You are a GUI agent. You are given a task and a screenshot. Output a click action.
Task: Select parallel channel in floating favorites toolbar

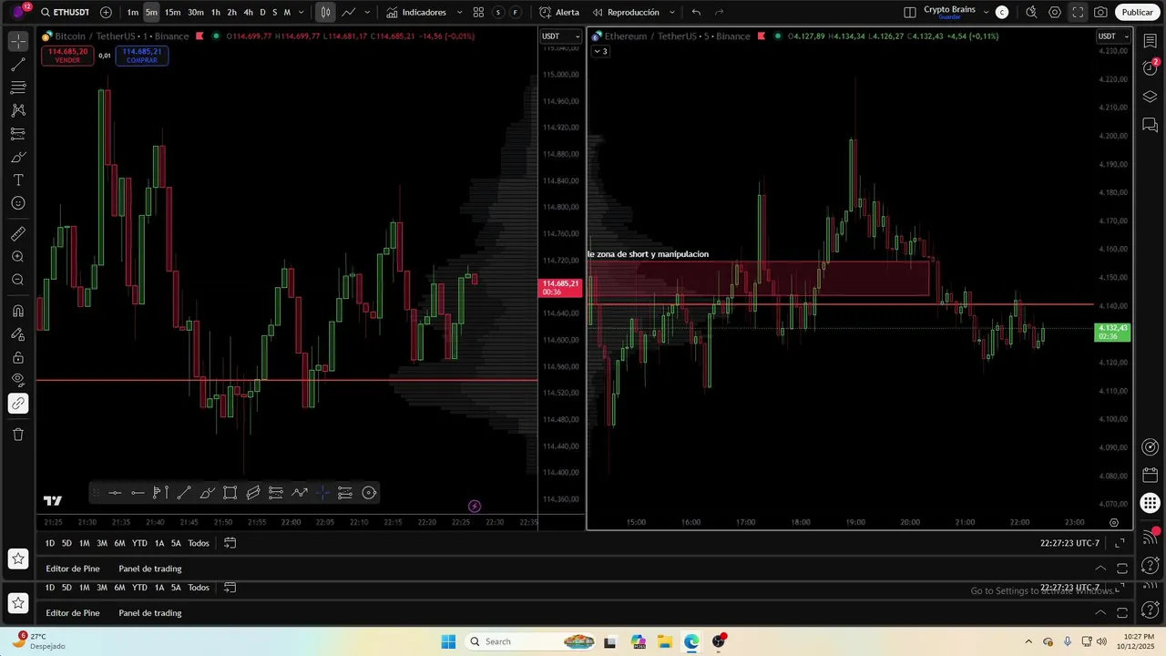coord(253,493)
